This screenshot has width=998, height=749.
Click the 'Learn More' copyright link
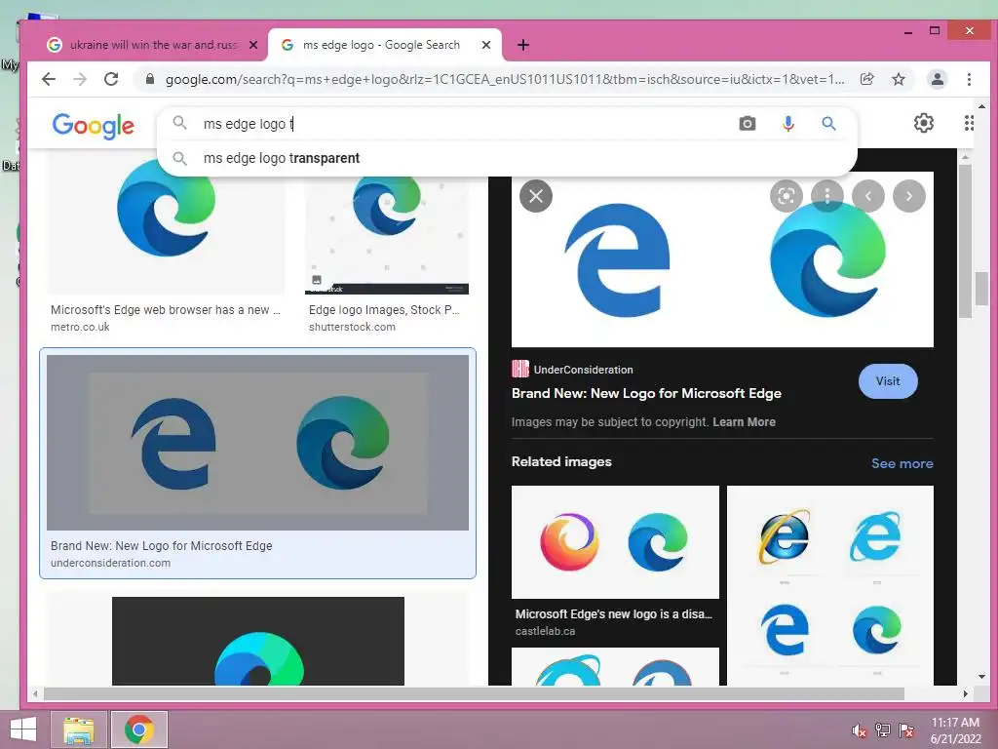click(744, 421)
